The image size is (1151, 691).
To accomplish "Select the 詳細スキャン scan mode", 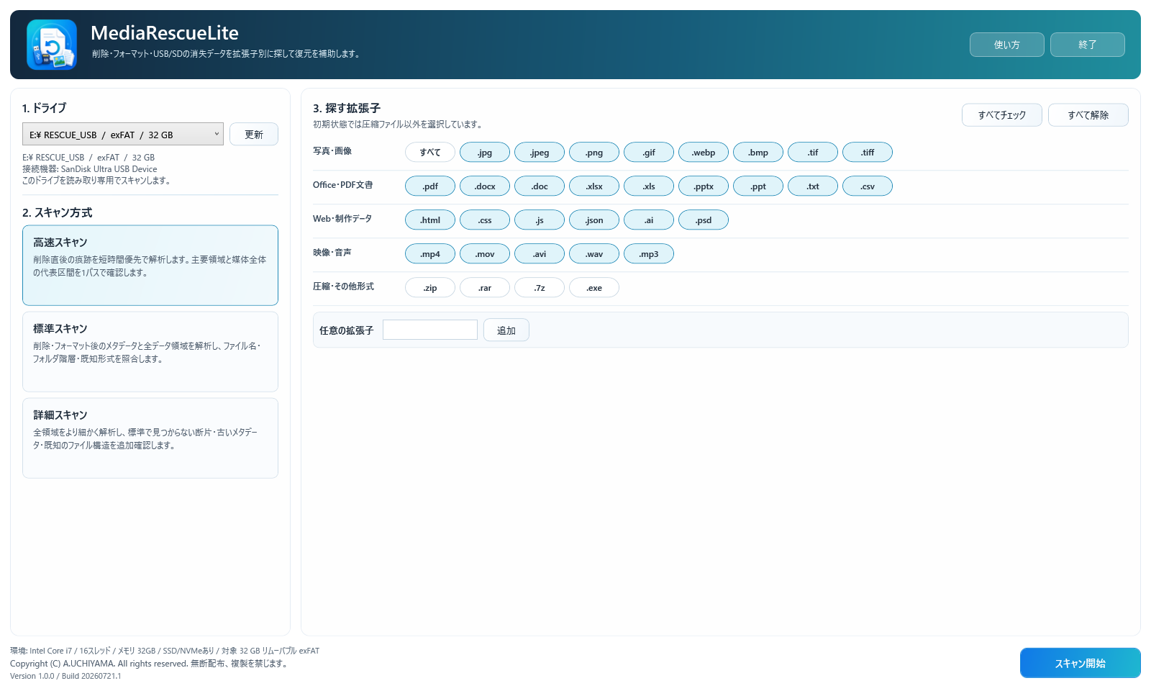I will [150, 438].
